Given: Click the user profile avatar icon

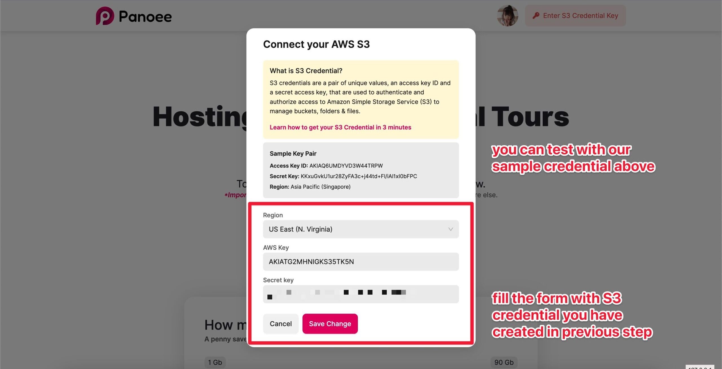Looking at the screenshot, I should [x=507, y=16].
